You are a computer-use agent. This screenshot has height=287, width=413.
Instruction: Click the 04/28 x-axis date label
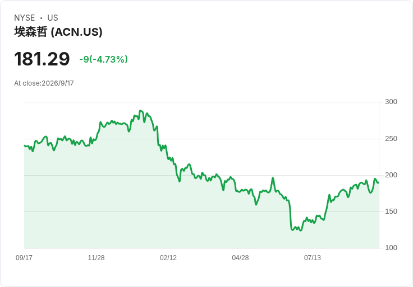pyautogui.click(x=240, y=257)
